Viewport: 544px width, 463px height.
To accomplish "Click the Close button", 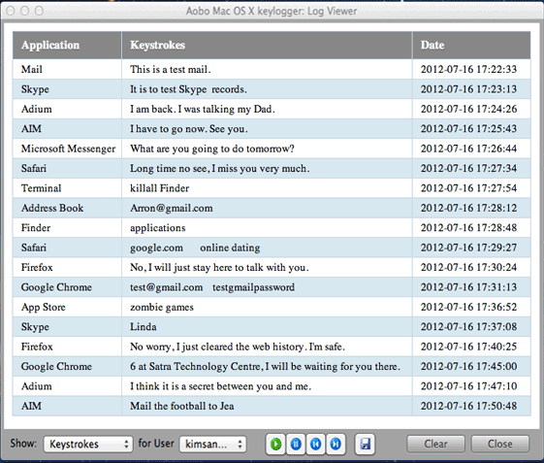I will (500, 444).
